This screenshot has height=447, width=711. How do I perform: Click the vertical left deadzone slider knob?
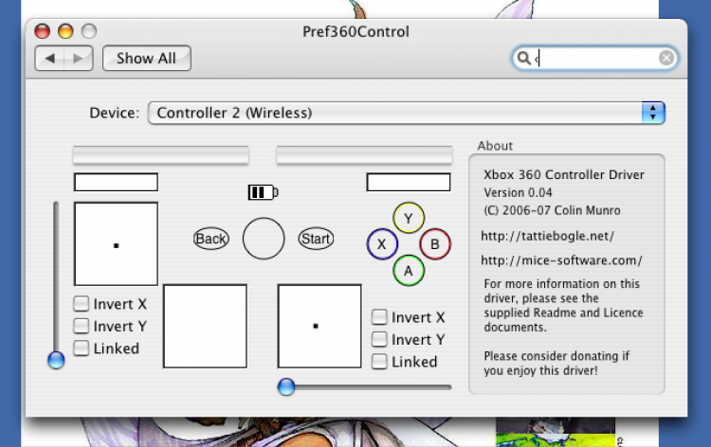(x=56, y=361)
